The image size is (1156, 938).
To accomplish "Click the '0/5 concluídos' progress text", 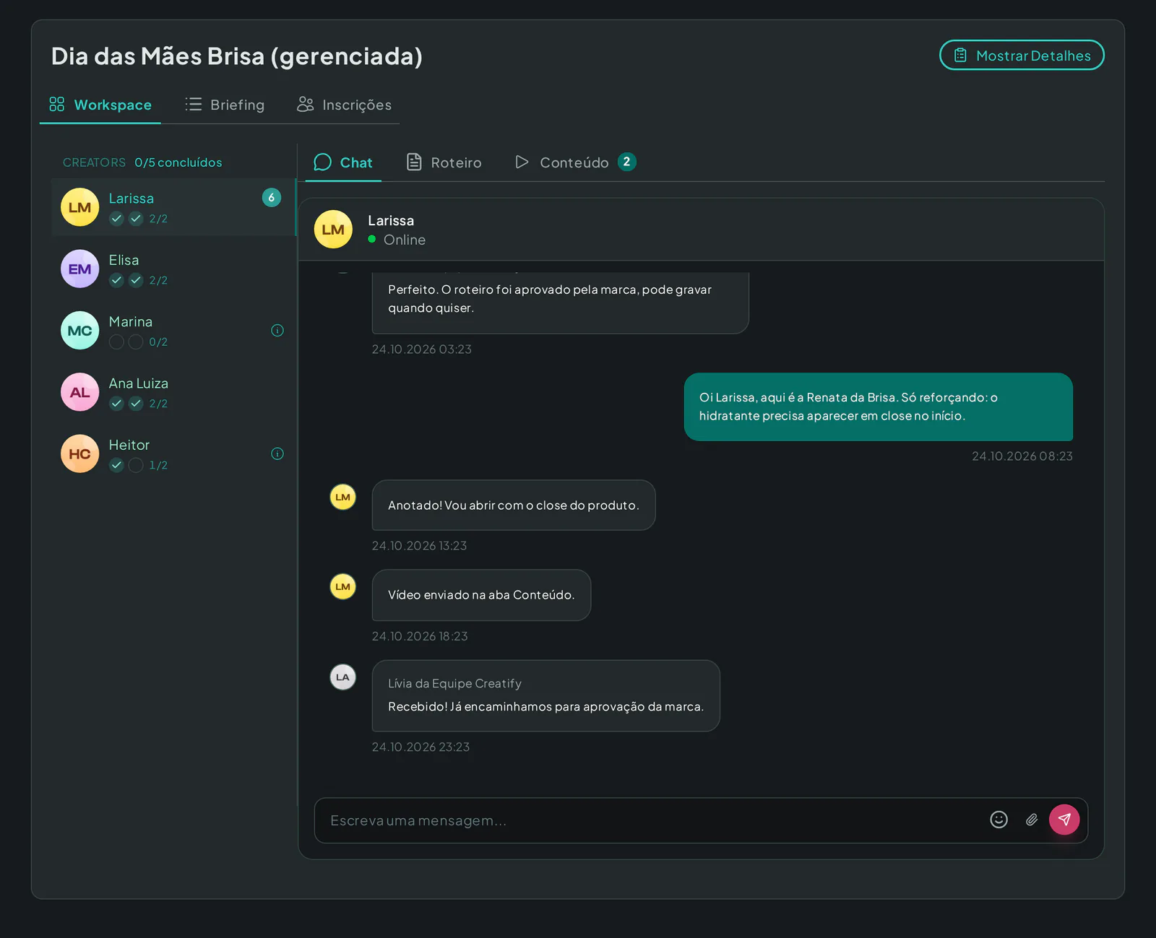I will click(x=178, y=162).
